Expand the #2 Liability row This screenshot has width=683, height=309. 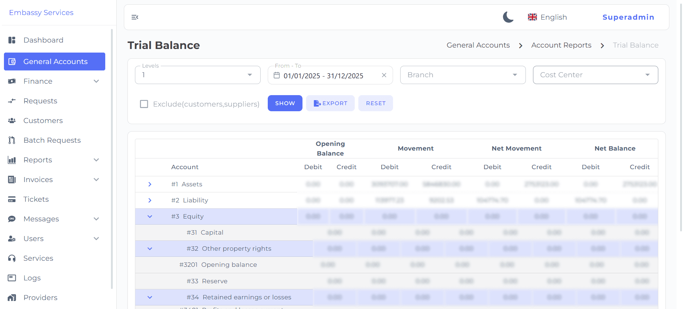click(x=150, y=200)
